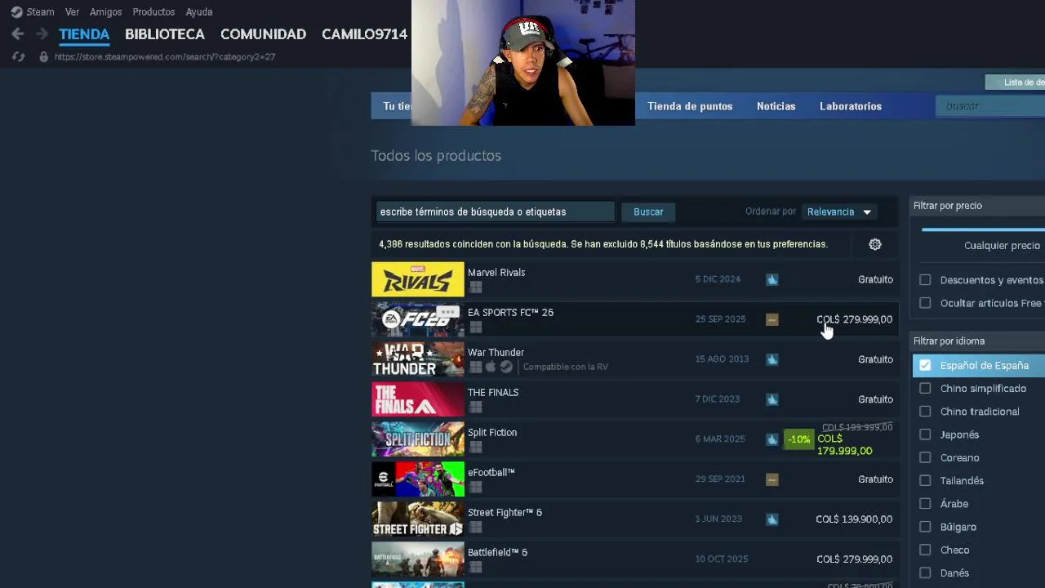Image resolution: width=1045 pixels, height=588 pixels.
Task: Go back with the left arrow
Action: [18, 34]
